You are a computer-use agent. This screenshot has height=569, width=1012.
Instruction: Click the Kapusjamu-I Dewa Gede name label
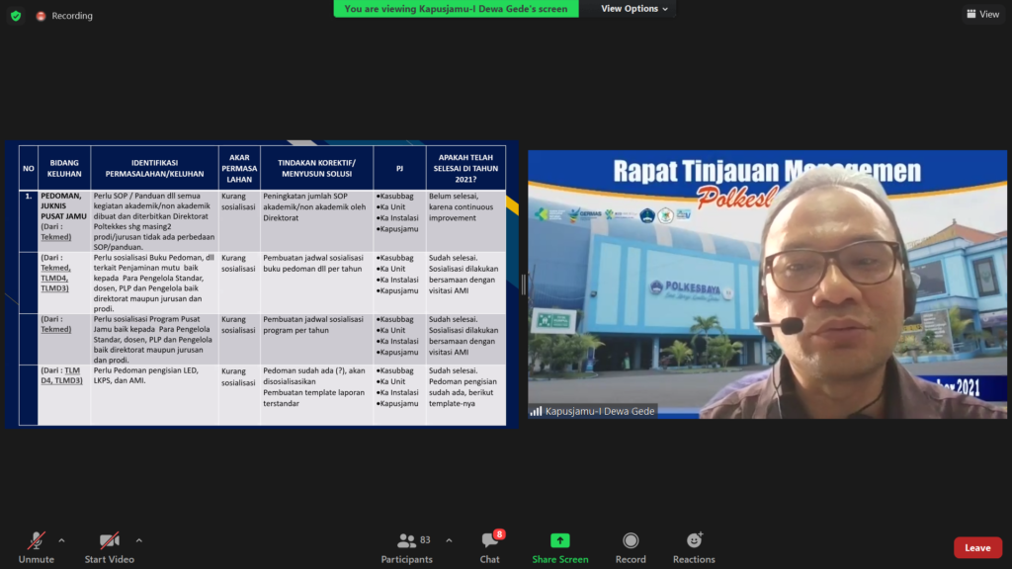point(600,411)
